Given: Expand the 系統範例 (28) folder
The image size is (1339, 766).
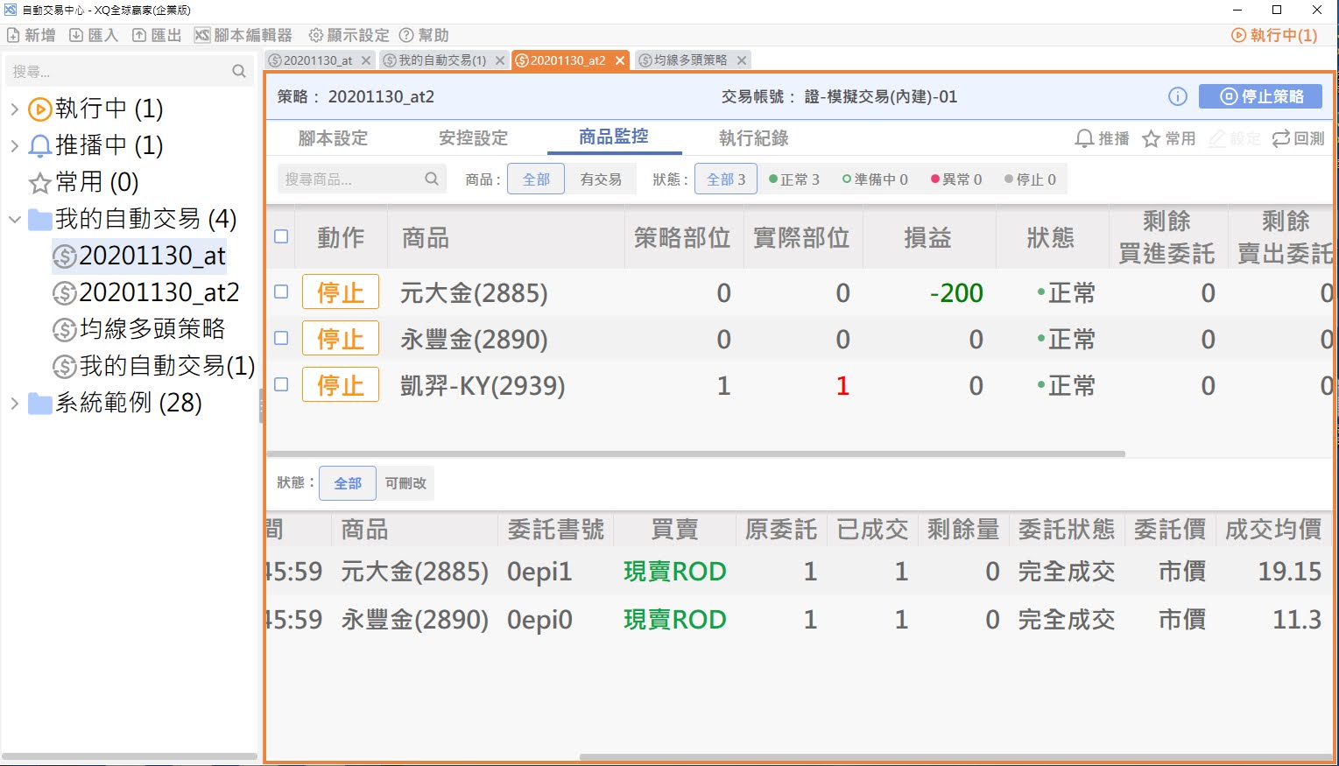Looking at the screenshot, I should coord(14,403).
